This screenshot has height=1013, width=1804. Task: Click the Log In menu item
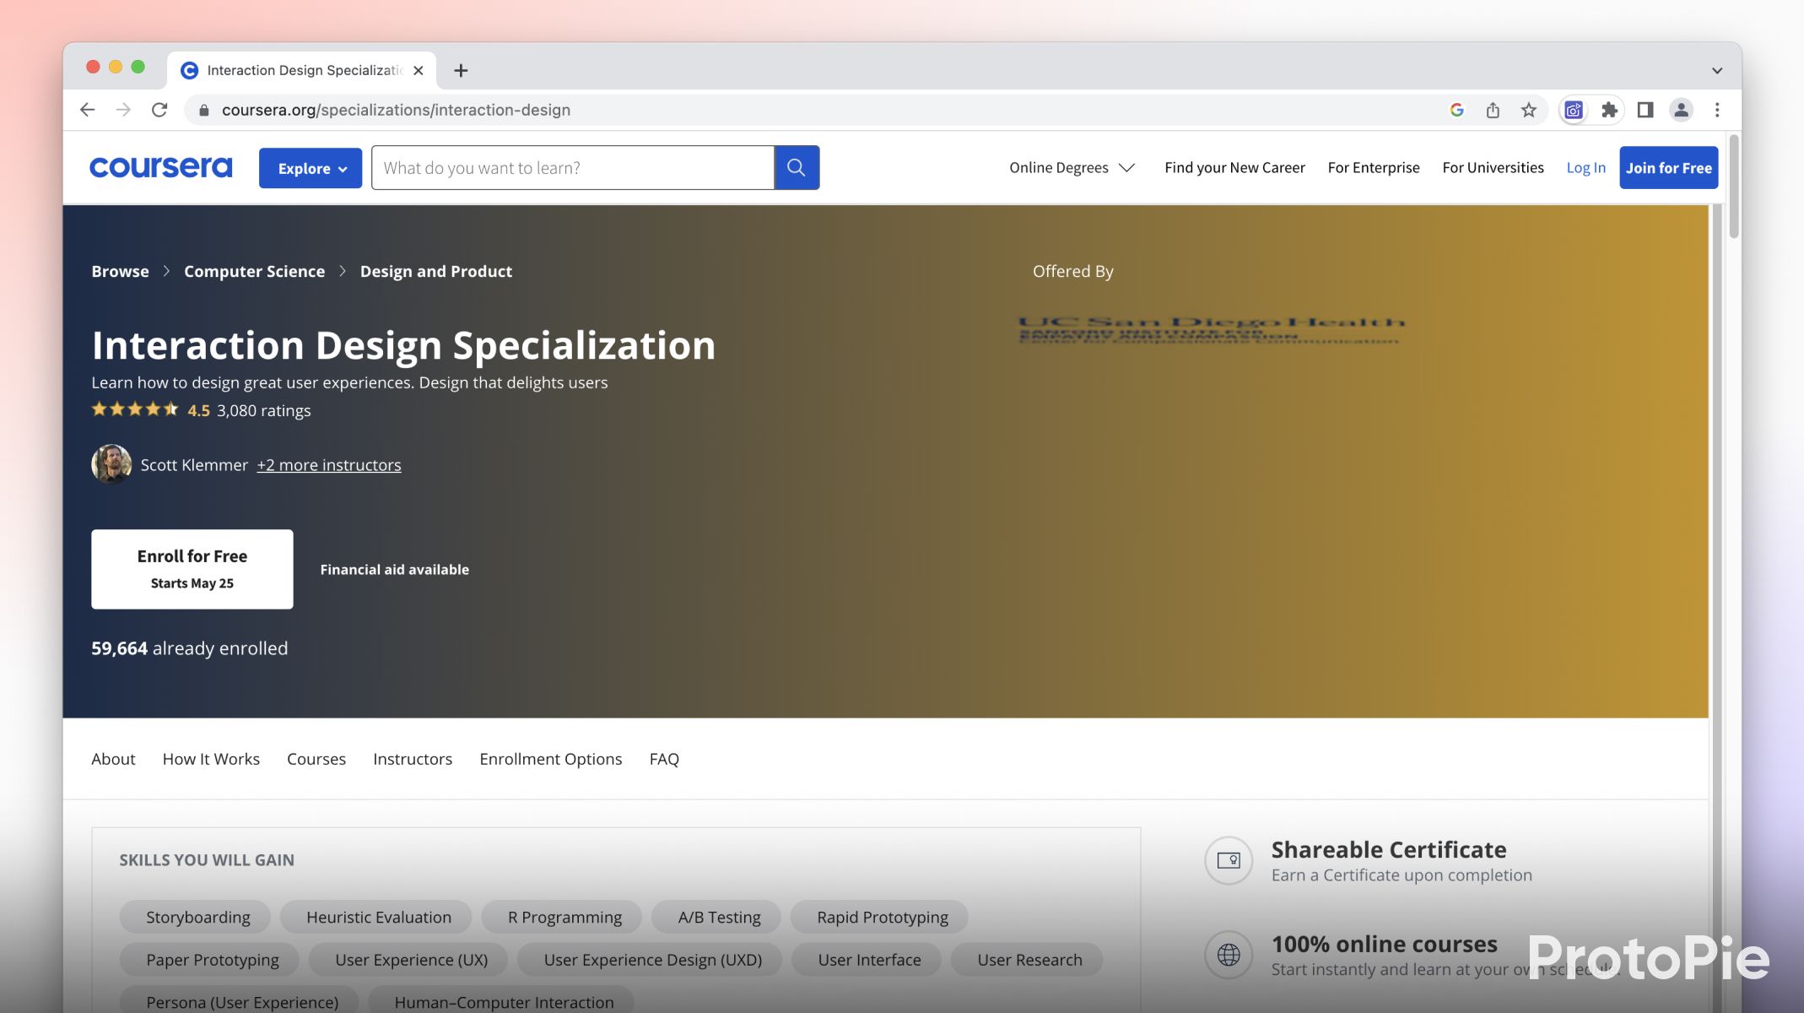[x=1586, y=166]
